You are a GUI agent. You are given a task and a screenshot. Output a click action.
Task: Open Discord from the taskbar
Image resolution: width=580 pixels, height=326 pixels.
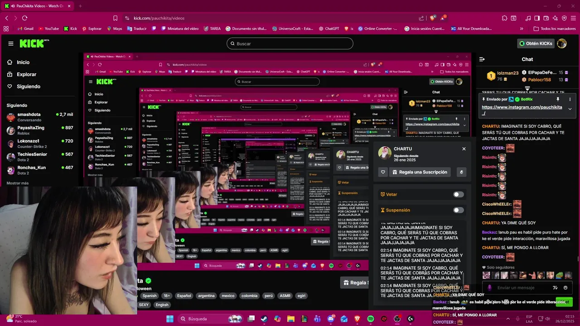pyautogui.click(x=331, y=319)
